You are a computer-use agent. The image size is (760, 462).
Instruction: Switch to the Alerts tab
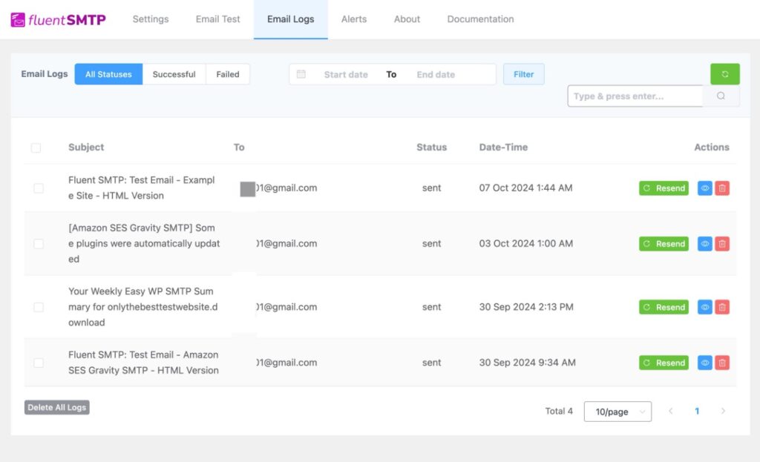tap(354, 19)
